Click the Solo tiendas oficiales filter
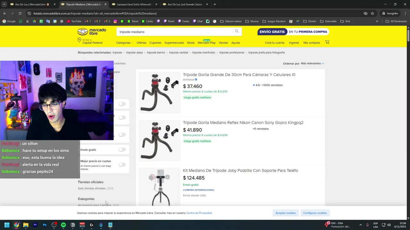410x230 pixels. coord(95,188)
